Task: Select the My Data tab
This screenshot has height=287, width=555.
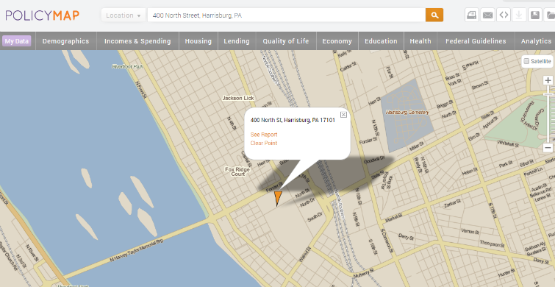Action: [x=17, y=41]
